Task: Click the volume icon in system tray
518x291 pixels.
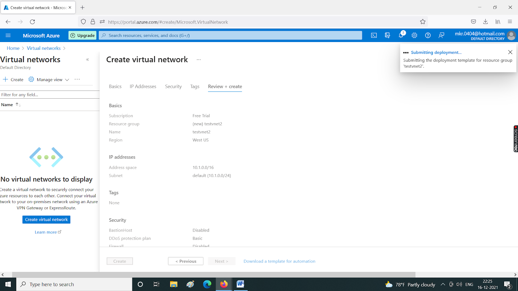Action: pyautogui.click(x=459, y=285)
